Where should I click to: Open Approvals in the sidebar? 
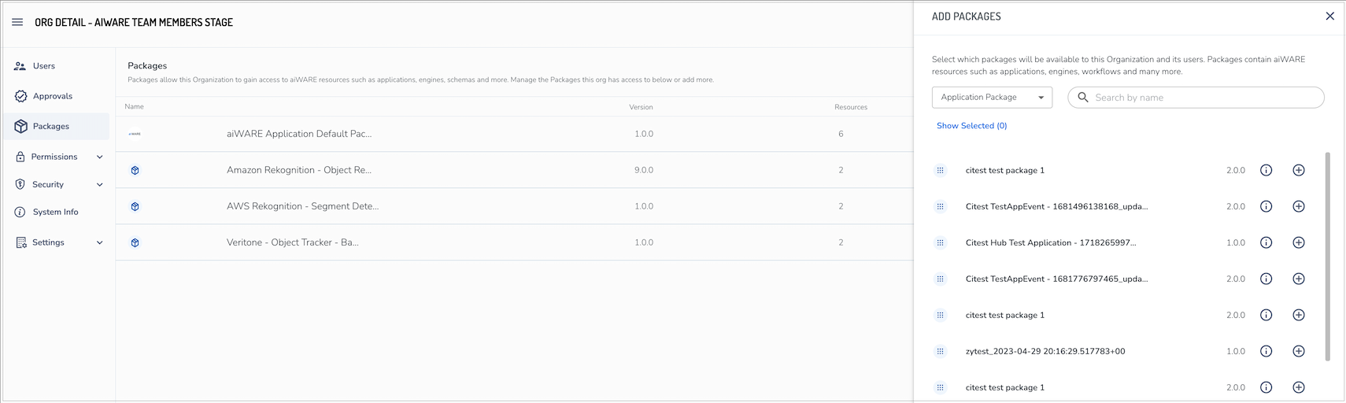[x=52, y=96]
